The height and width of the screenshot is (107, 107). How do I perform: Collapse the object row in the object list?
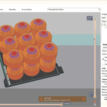pos(102,24)
